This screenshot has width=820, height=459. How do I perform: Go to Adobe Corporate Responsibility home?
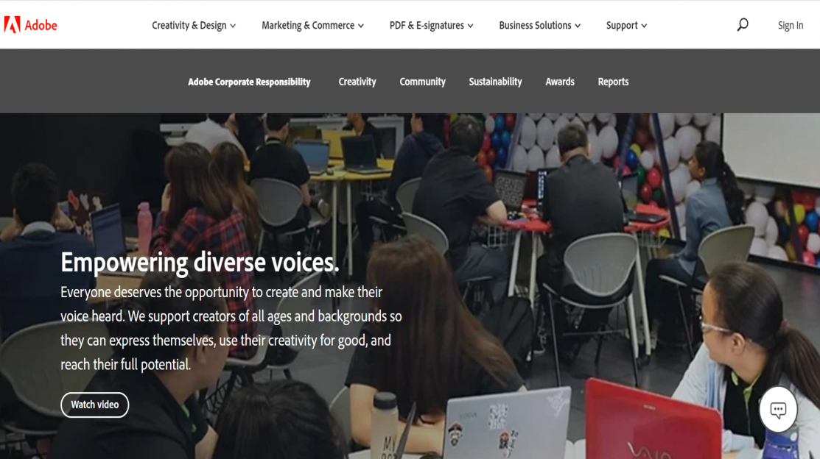point(249,82)
